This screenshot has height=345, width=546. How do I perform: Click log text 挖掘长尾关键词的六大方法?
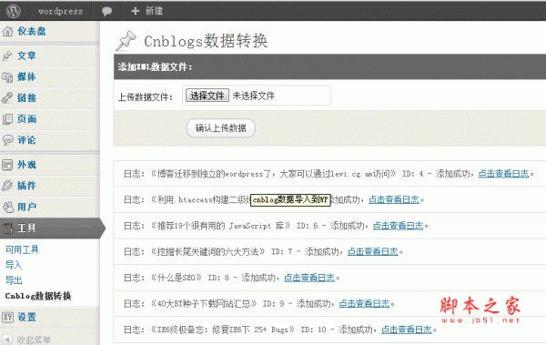208,251
